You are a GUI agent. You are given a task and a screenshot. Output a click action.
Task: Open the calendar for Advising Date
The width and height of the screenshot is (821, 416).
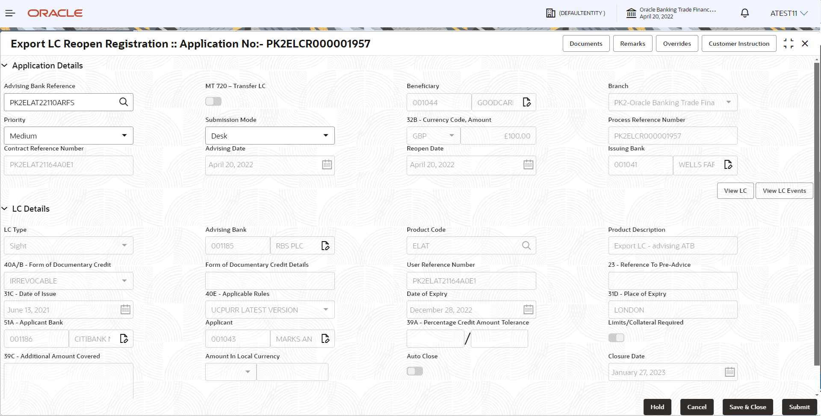coord(327,165)
